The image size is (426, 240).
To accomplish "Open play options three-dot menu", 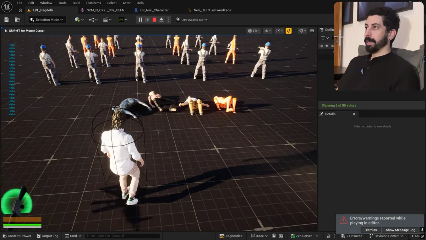I will (169, 20).
